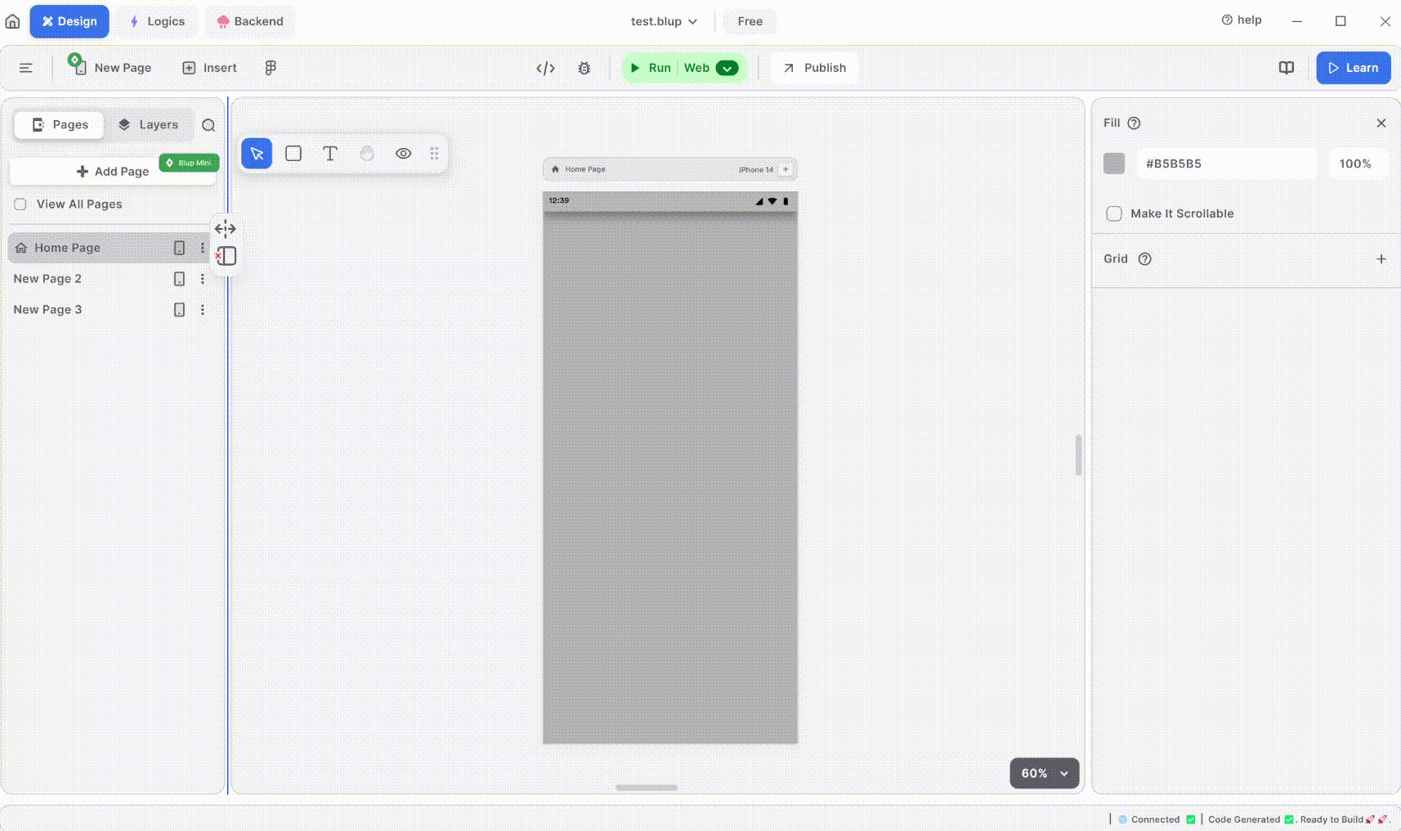Click the Publish button

(814, 68)
